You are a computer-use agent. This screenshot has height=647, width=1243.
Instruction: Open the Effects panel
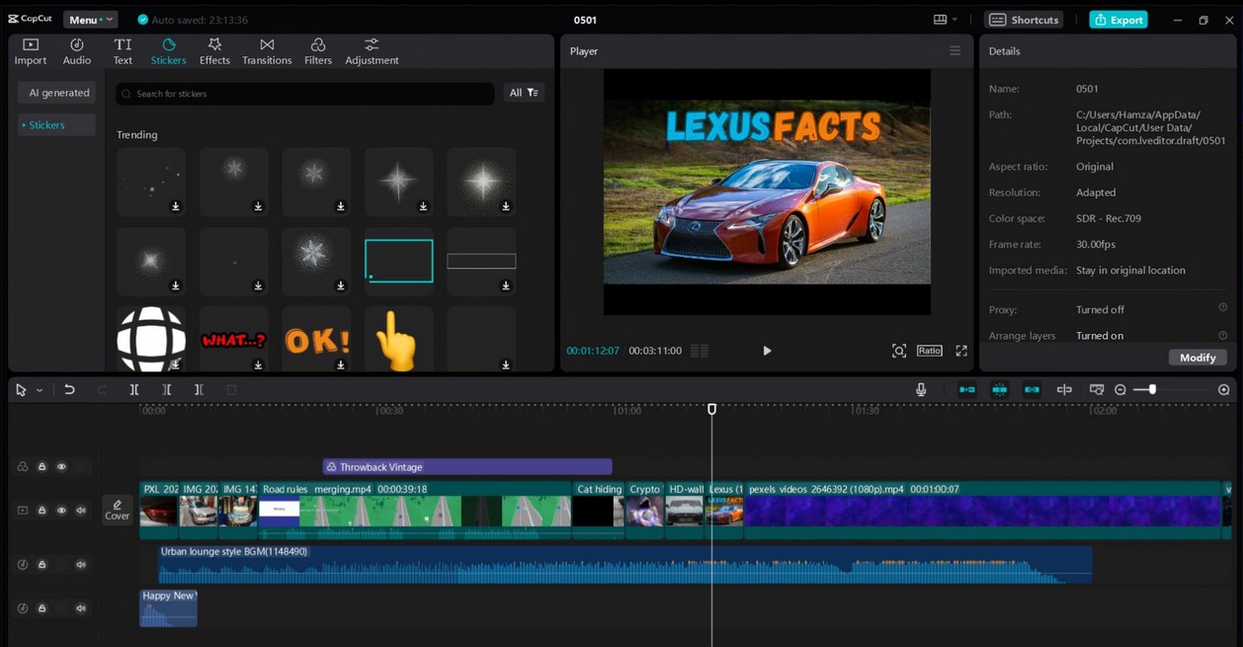pos(214,51)
